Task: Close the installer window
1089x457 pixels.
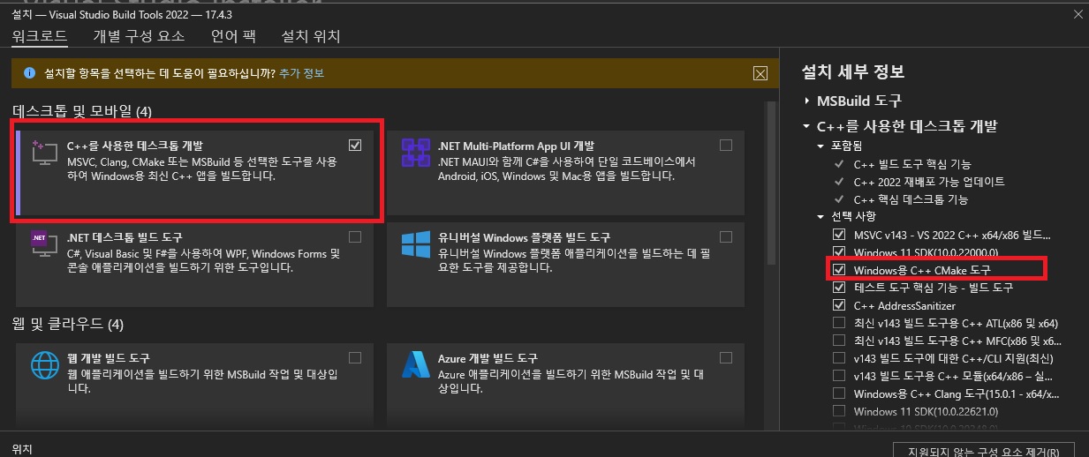Action: click(1078, 13)
